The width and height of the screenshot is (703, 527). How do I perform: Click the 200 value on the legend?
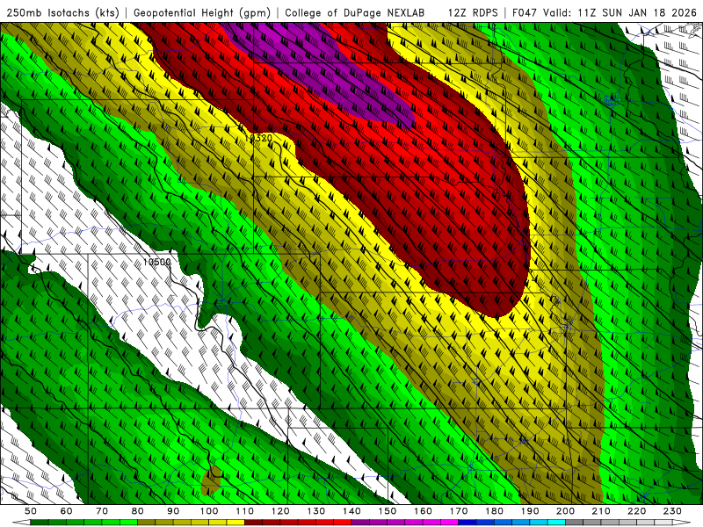point(565,511)
